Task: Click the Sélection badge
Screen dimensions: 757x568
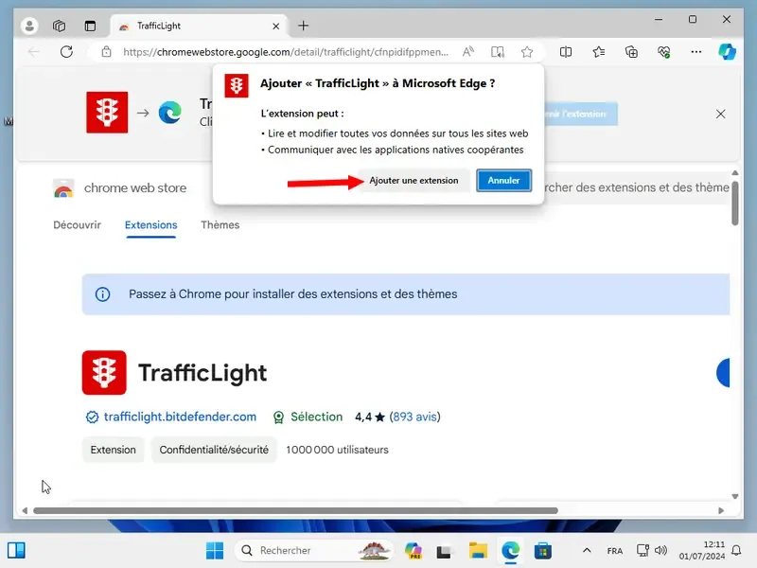Action: [308, 417]
